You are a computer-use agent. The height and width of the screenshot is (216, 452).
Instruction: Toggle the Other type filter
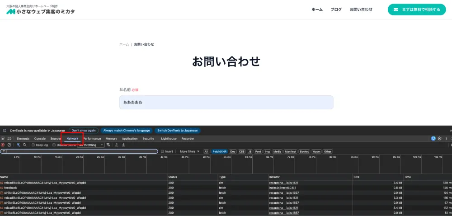coord(327,151)
